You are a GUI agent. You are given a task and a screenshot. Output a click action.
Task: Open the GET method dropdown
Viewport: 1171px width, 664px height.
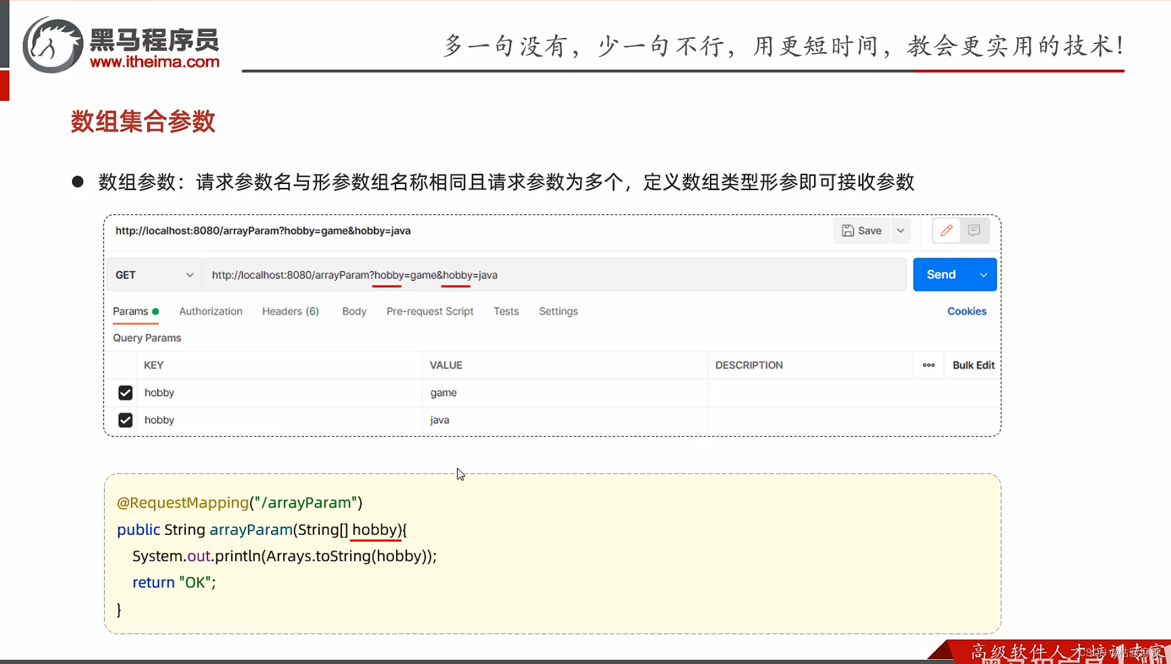pyautogui.click(x=155, y=275)
